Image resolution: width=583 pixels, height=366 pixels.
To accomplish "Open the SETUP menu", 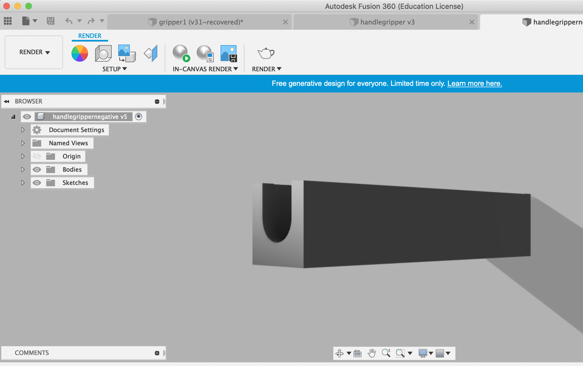I will tap(114, 69).
